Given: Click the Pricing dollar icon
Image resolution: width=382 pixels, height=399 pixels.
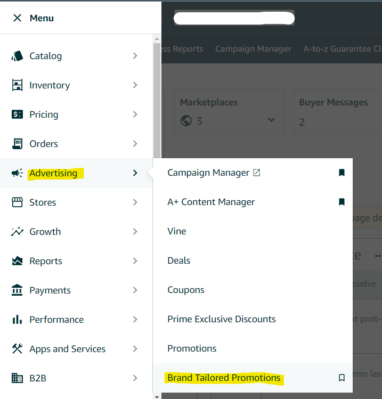Looking at the screenshot, I should (17, 115).
